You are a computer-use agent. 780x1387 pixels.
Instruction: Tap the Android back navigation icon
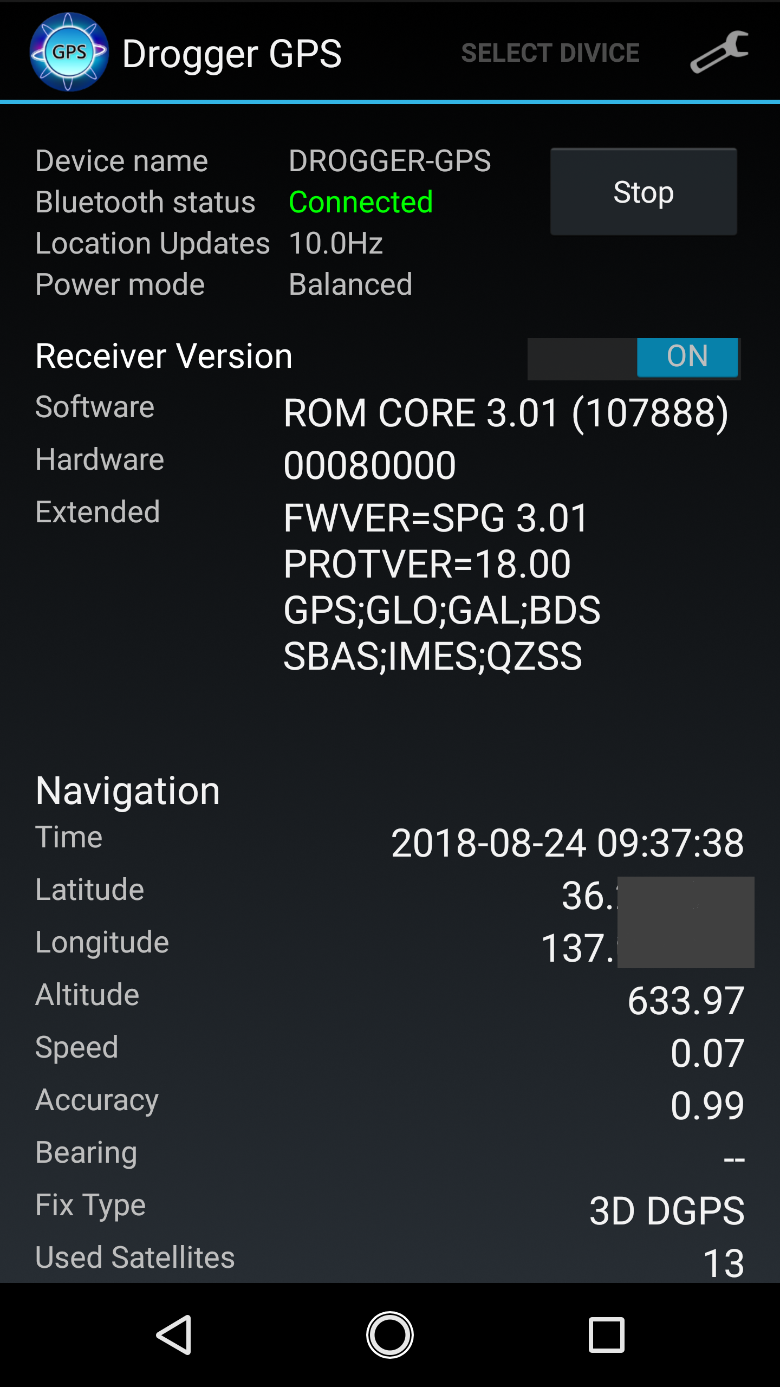[174, 1335]
